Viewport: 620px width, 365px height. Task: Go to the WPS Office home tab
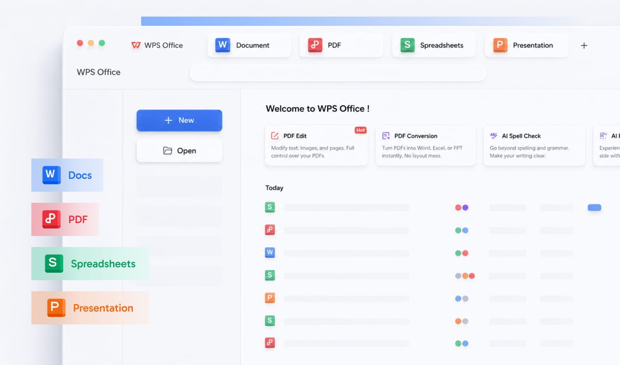(x=157, y=45)
